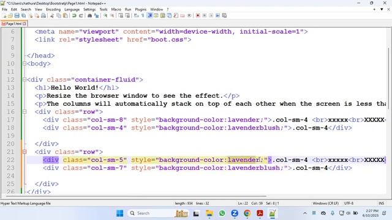Click the Save Recorded Macro icon
Image resolution: width=392 pixels, height=220 pixels.
(225, 15)
